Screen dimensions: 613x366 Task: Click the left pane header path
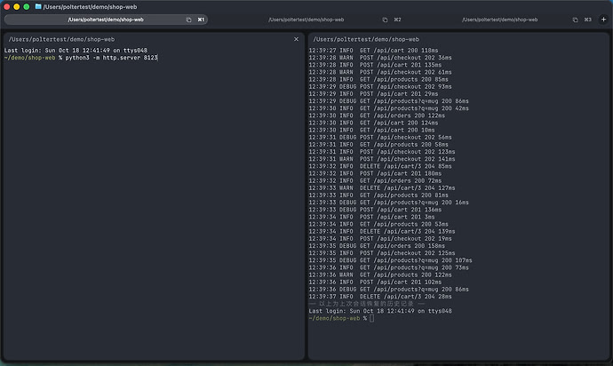[x=61, y=39]
